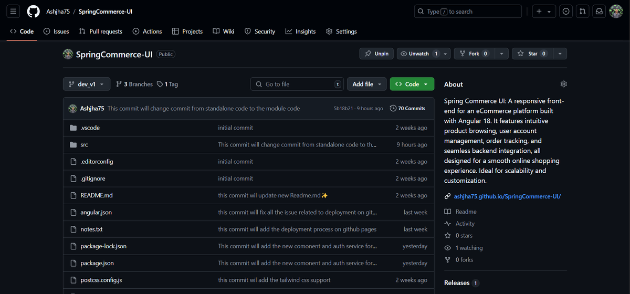The image size is (630, 294).
Task: Open the user profile avatar menu
Action: coord(616,12)
